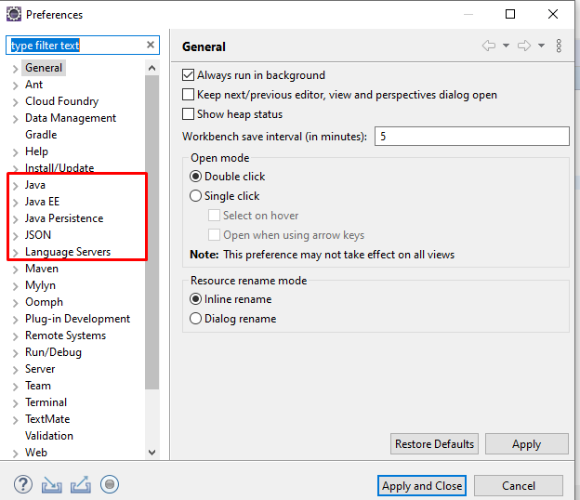Expand the Maven tree node
580x500 pixels.
click(15, 270)
